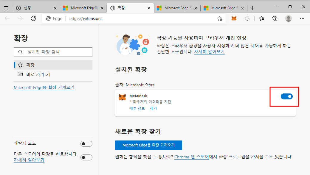This screenshot has width=310, height=175.
Task: Click the browser profile avatar icon
Action: pos(289,18)
